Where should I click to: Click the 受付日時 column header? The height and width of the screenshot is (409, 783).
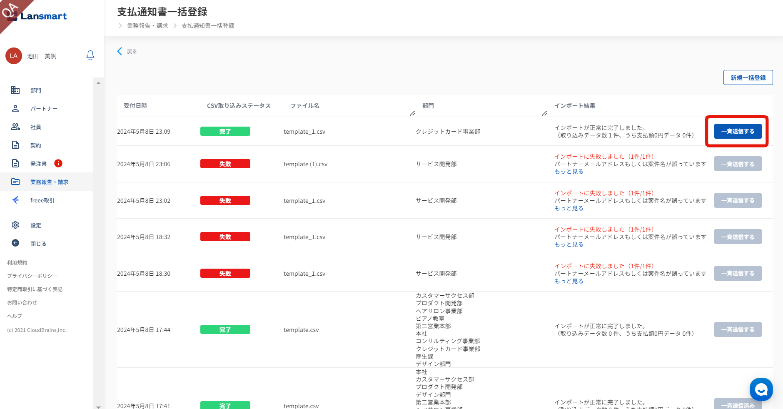(x=135, y=106)
